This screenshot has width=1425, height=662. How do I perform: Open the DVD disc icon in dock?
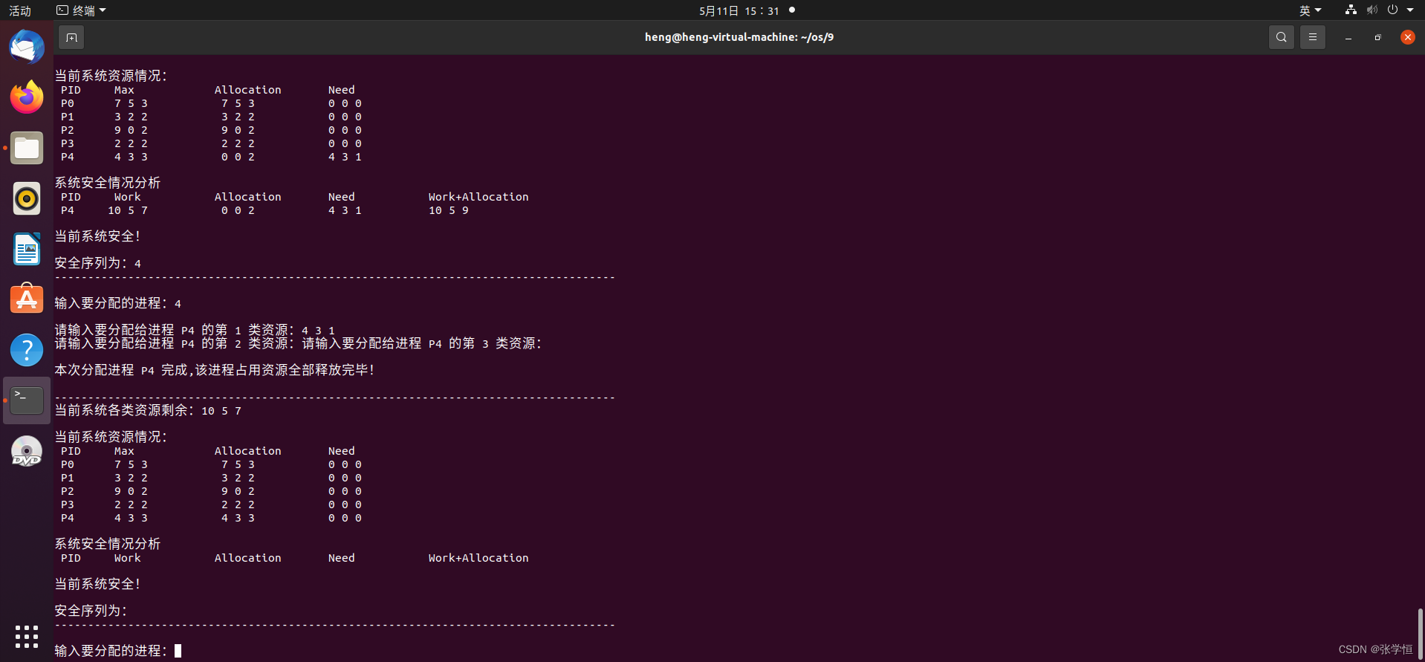pos(27,451)
